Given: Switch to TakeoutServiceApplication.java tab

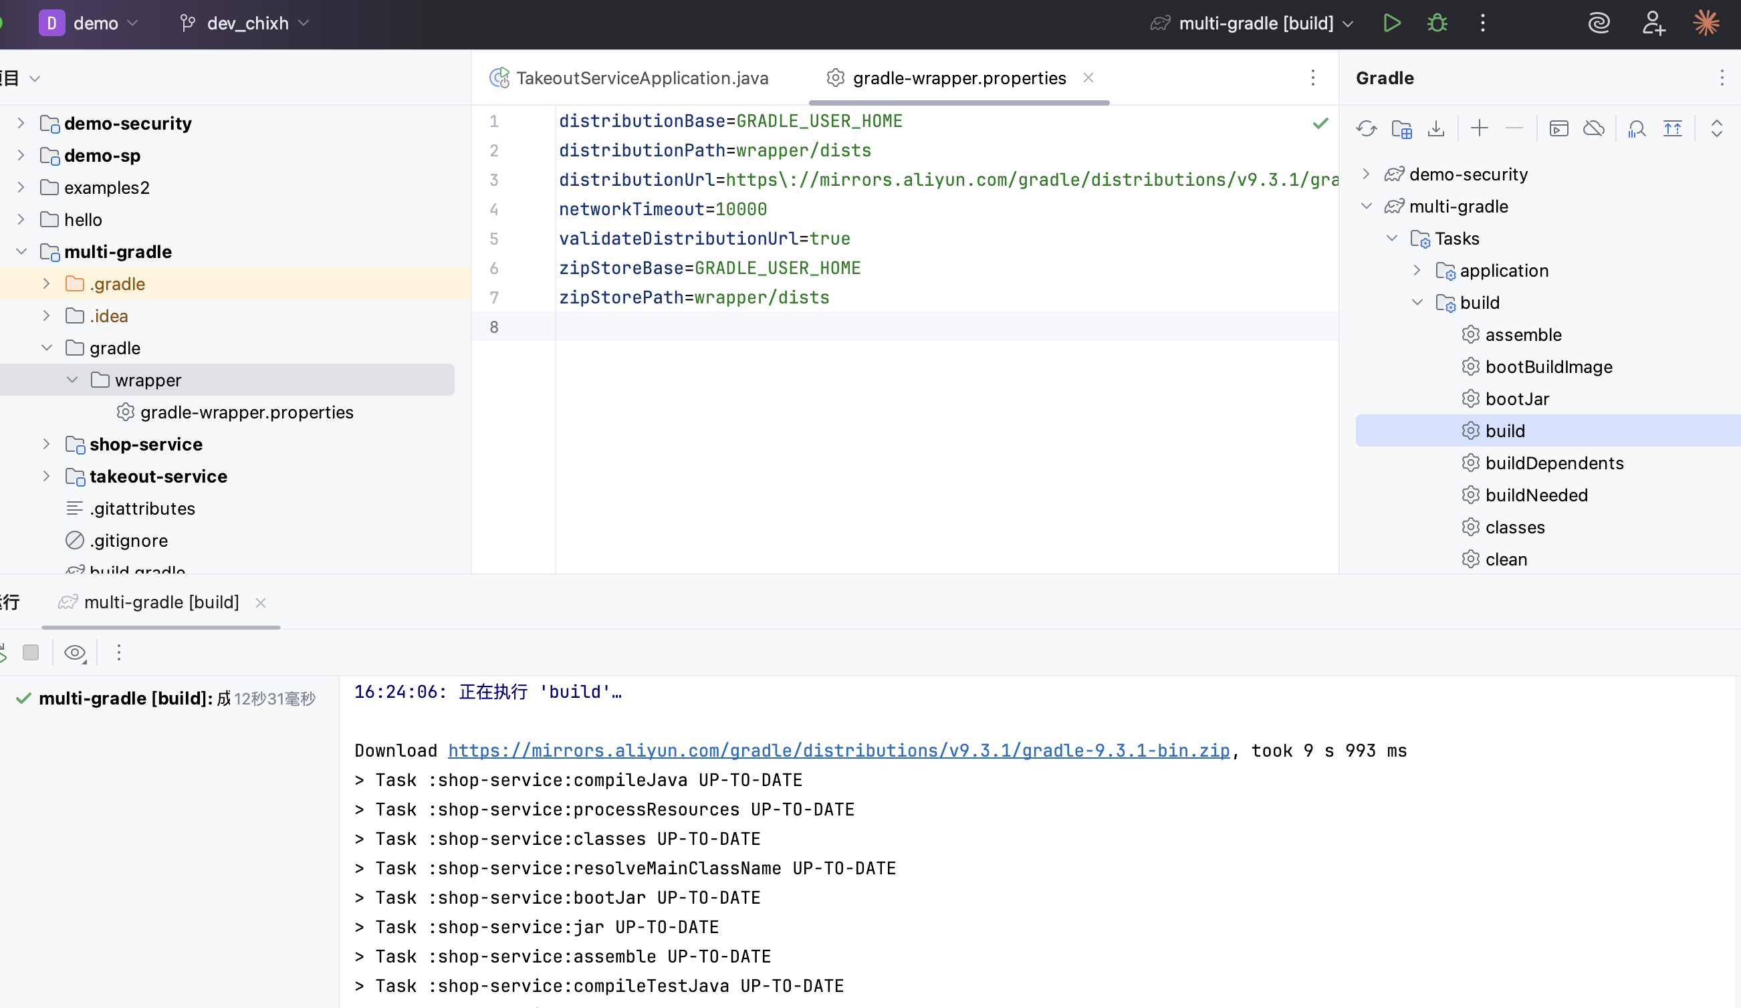Looking at the screenshot, I should (x=641, y=78).
